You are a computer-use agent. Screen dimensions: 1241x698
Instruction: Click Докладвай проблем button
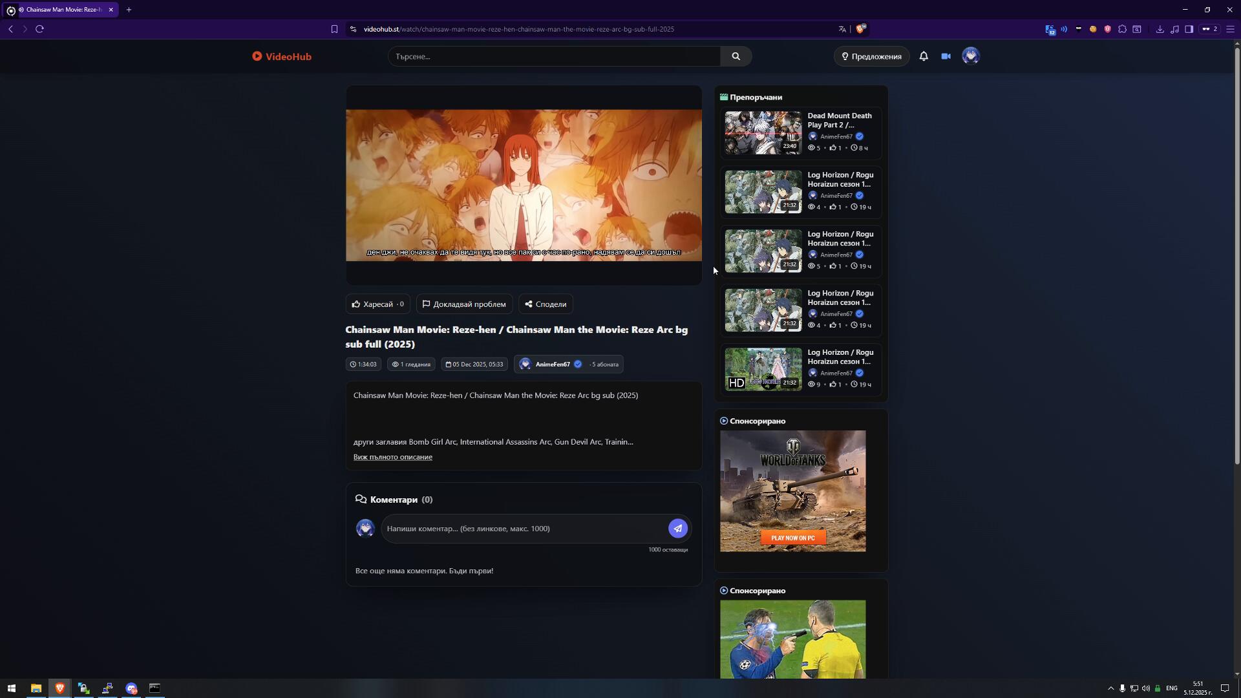tap(464, 304)
